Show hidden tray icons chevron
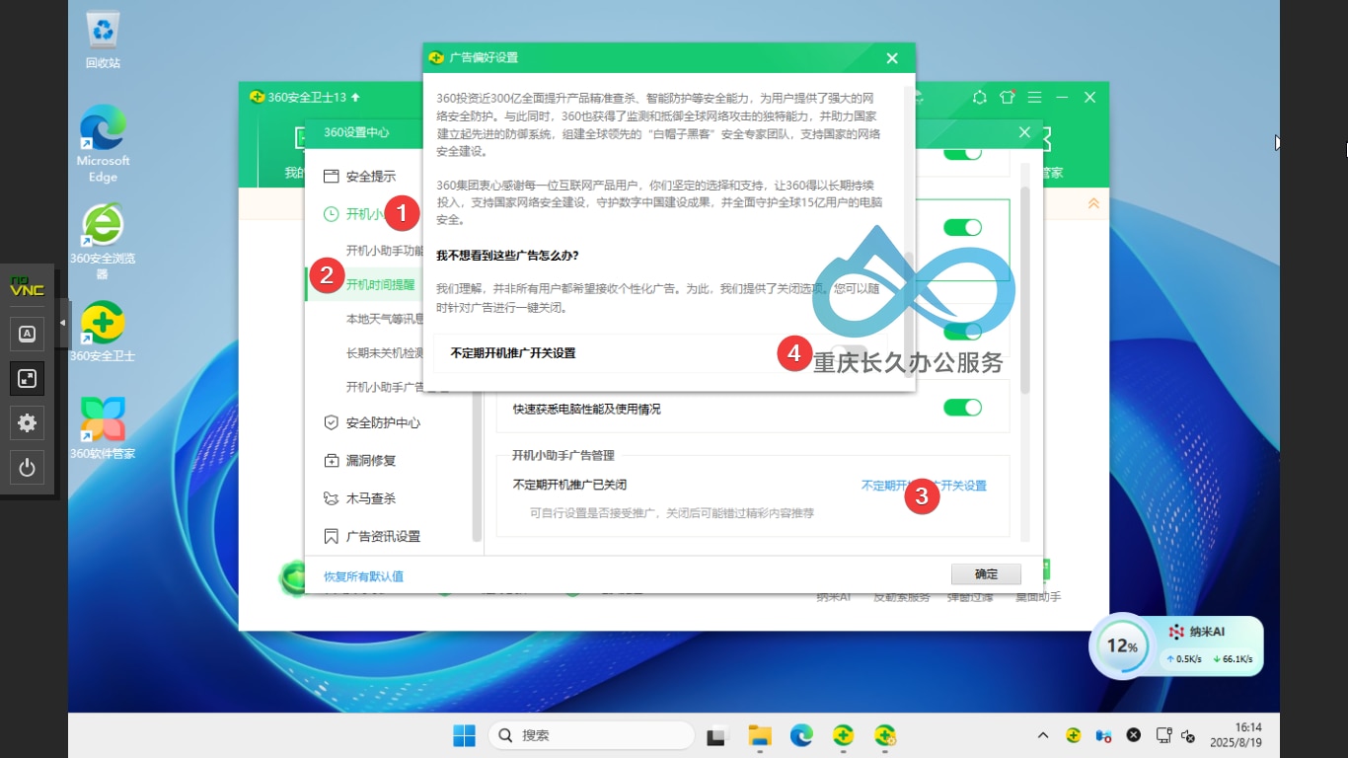The width and height of the screenshot is (1348, 758). click(1043, 735)
